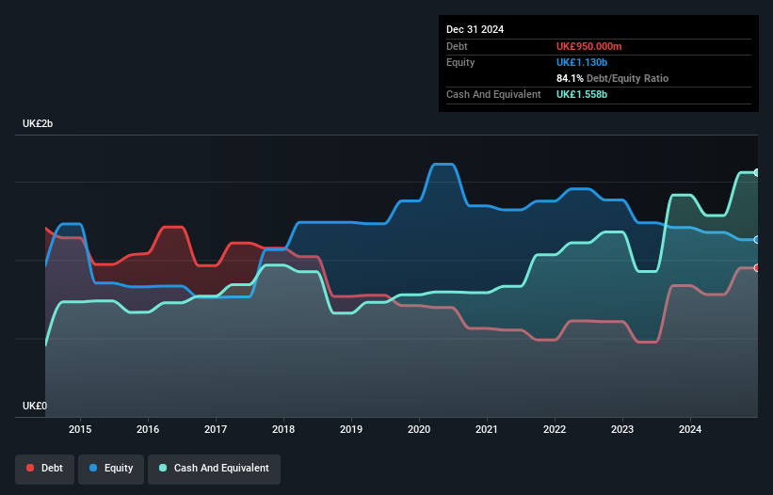The width and height of the screenshot is (773, 495).
Task: Toggle the Equity series legend button
Action: [111, 469]
